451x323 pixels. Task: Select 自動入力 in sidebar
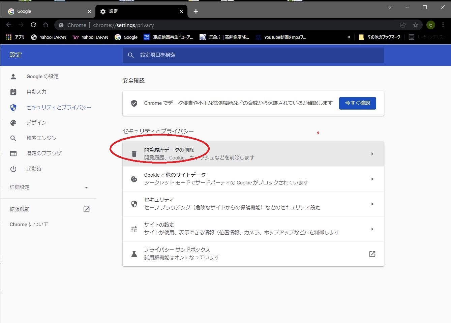[36, 92]
